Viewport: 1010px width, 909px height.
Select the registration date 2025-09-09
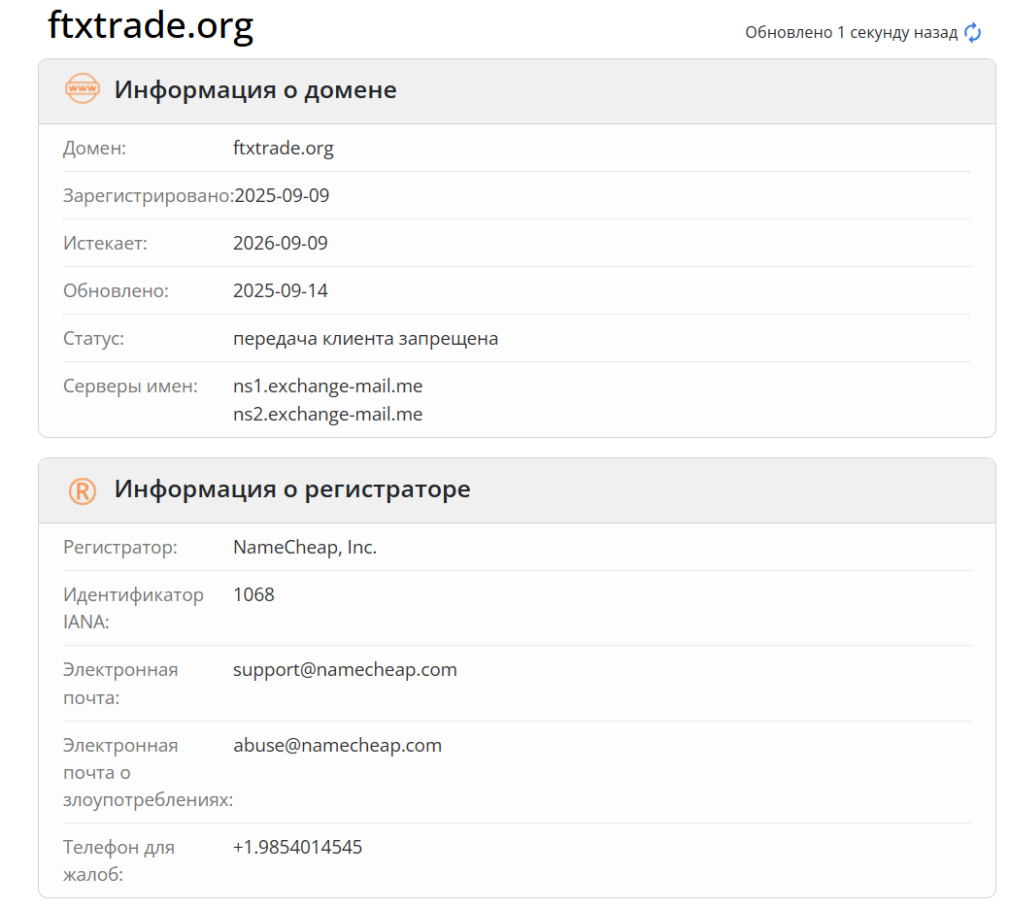281,195
